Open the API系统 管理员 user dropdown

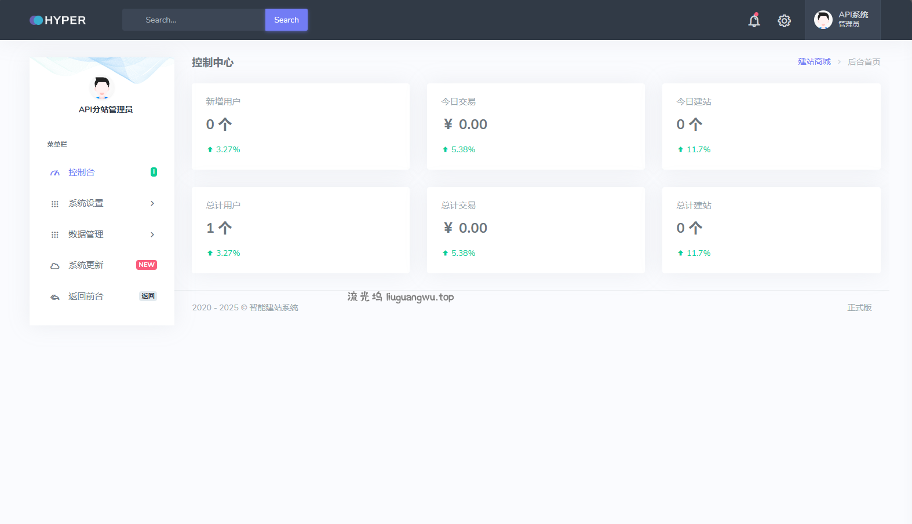842,20
